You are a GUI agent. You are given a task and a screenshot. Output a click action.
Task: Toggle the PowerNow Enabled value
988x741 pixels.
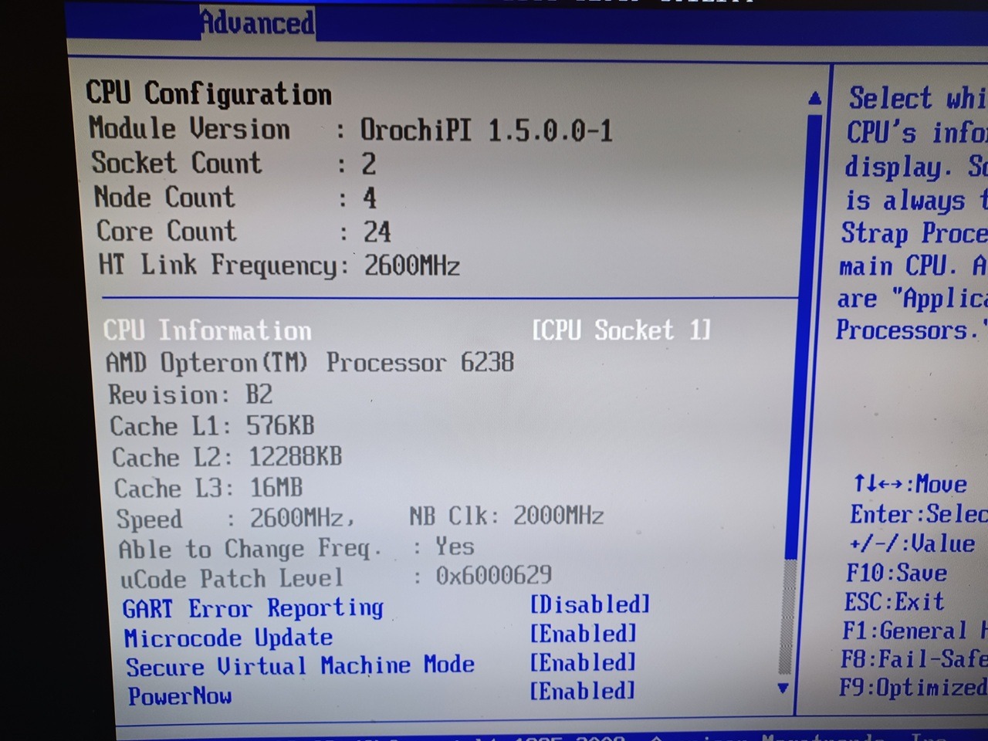pos(583,691)
